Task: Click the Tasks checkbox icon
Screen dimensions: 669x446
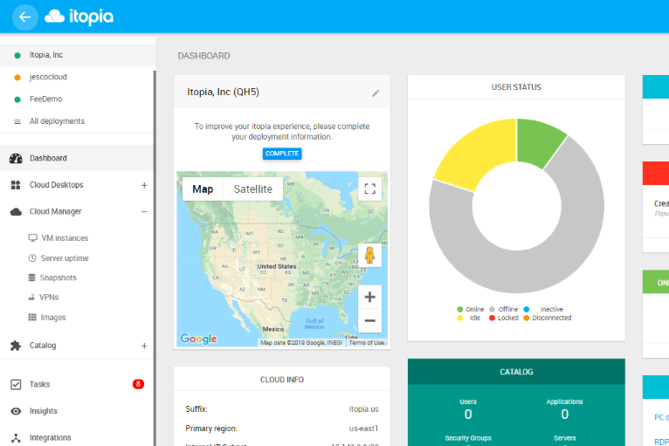Action: (16, 385)
